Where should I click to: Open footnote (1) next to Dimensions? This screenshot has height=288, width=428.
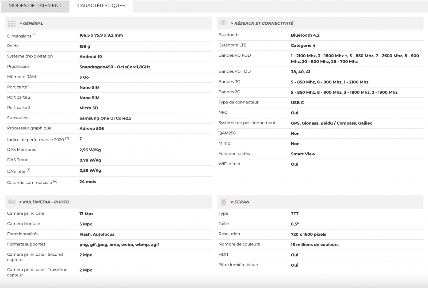click(34, 35)
